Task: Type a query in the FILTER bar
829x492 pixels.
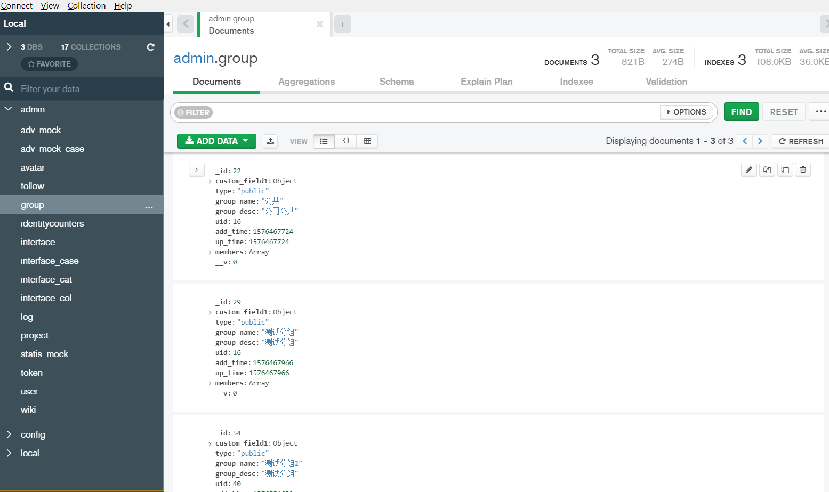Action: (x=373, y=112)
